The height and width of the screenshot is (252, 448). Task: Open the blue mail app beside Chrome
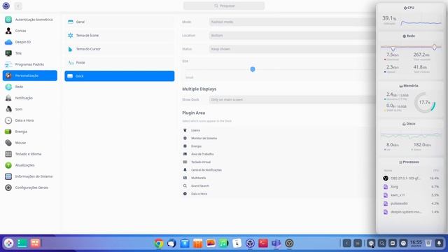171,244
